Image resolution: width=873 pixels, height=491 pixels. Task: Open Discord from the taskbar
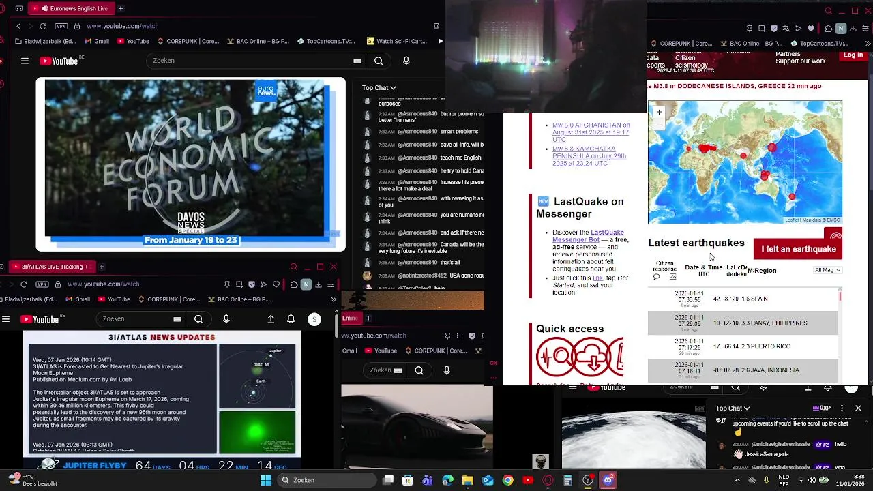click(608, 480)
